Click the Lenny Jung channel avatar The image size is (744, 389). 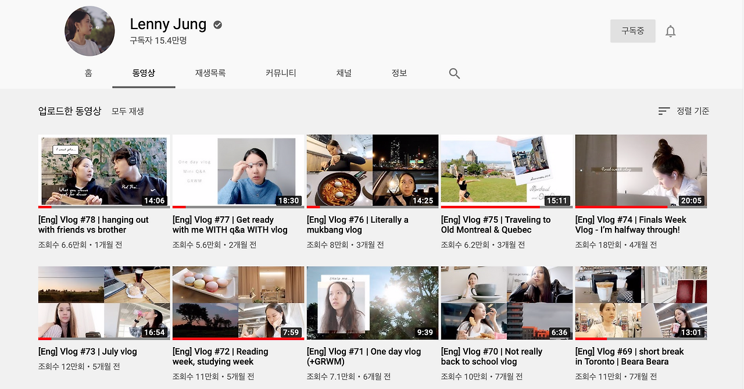click(90, 31)
